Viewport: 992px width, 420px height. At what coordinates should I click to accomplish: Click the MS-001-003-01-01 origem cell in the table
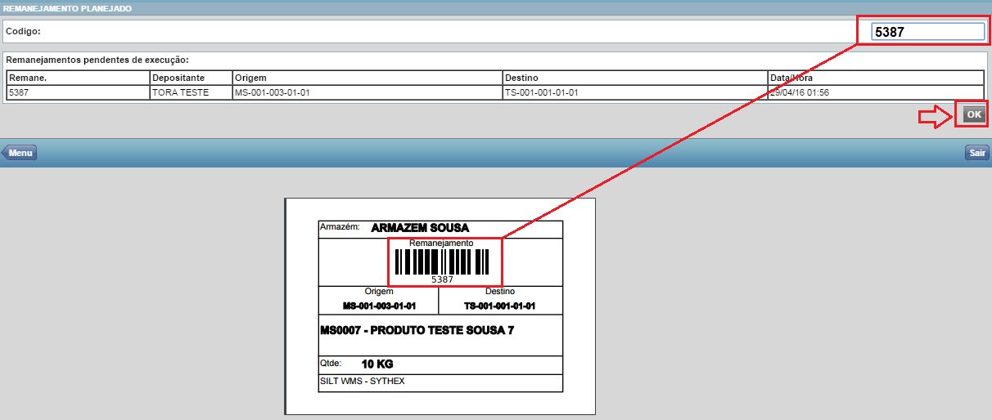[367, 92]
